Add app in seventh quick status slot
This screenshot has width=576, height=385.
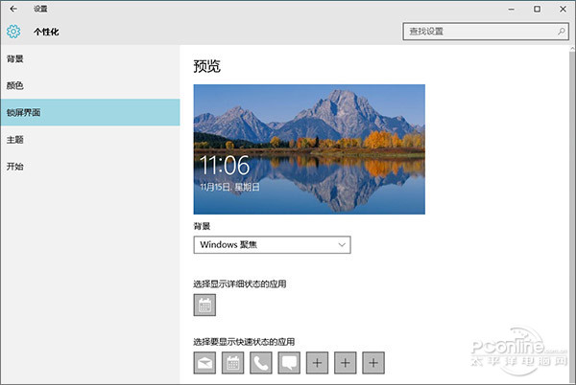pos(373,363)
